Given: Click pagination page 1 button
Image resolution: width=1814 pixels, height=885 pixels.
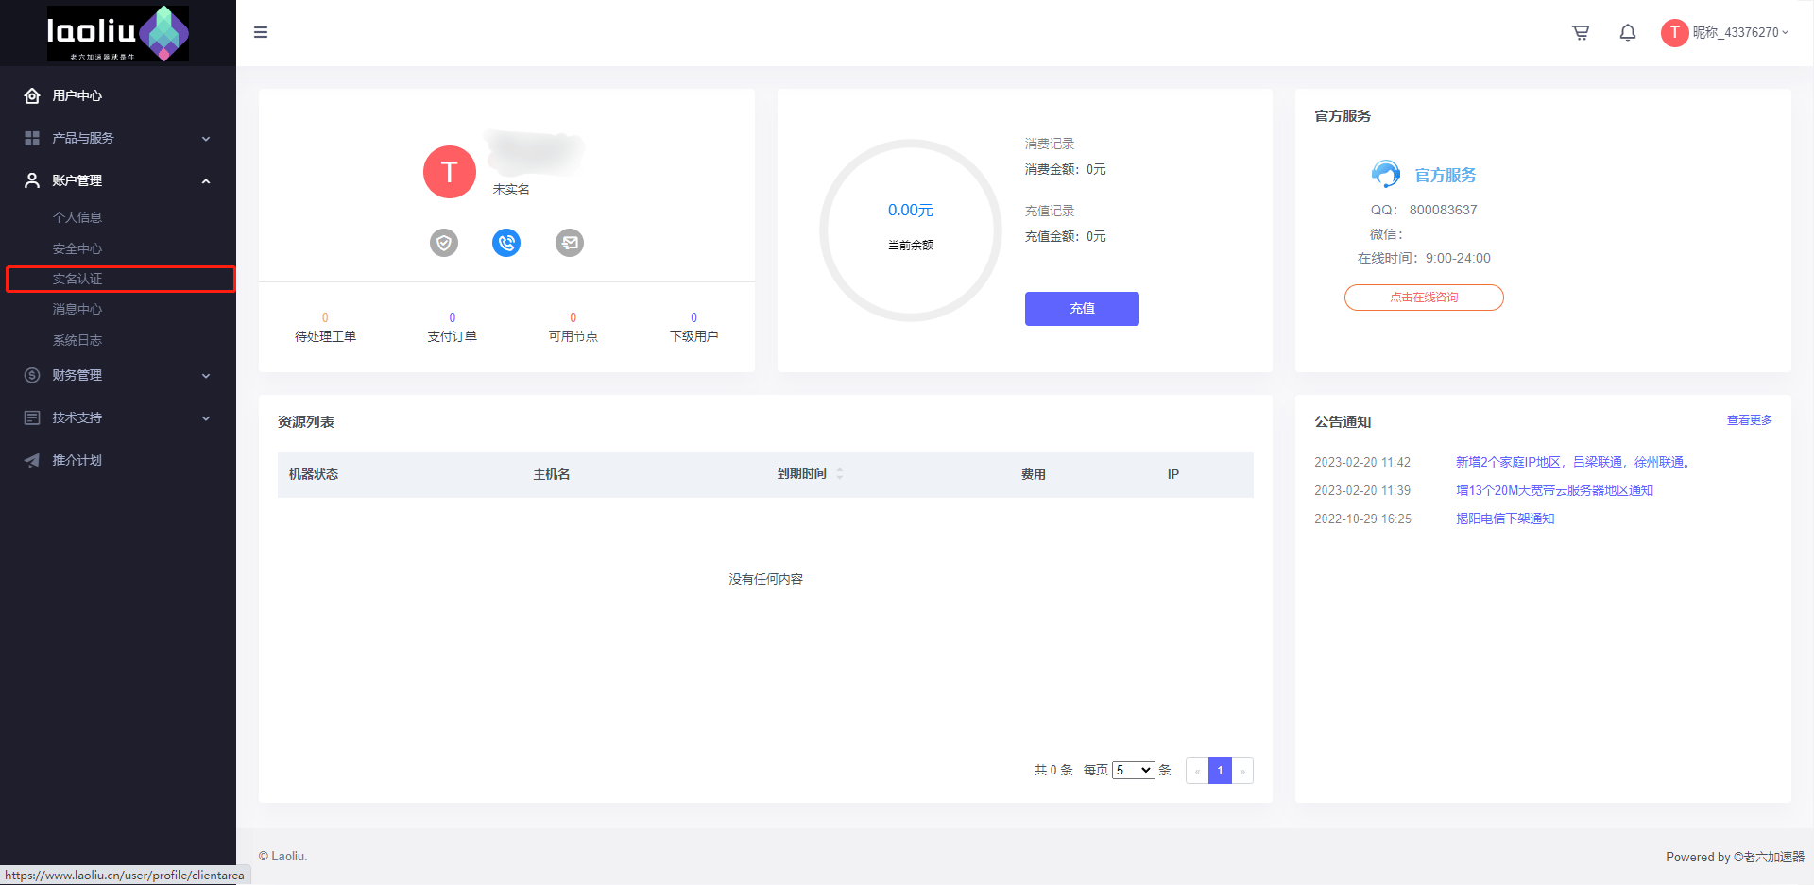Looking at the screenshot, I should point(1220,771).
